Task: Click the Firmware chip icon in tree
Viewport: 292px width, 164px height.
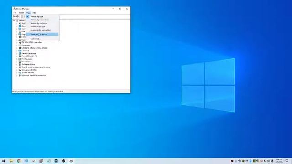Action: coord(20,37)
